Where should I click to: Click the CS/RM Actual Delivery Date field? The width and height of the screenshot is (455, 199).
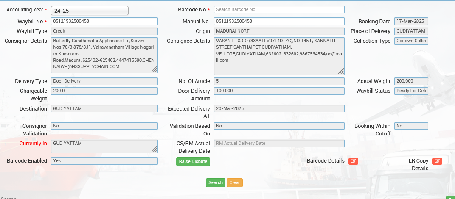(x=279, y=143)
